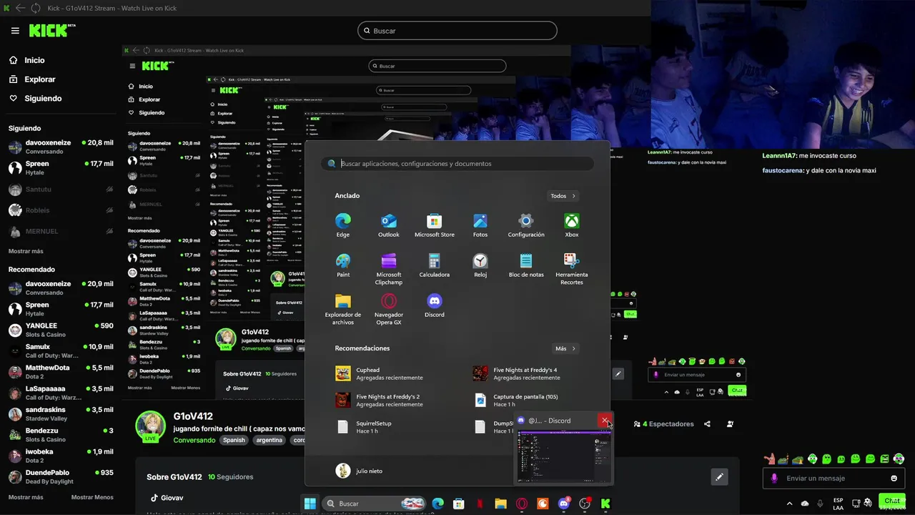Click the Windows Start button on the taskbar
915x515 pixels.
pyautogui.click(x=310, y=504)
